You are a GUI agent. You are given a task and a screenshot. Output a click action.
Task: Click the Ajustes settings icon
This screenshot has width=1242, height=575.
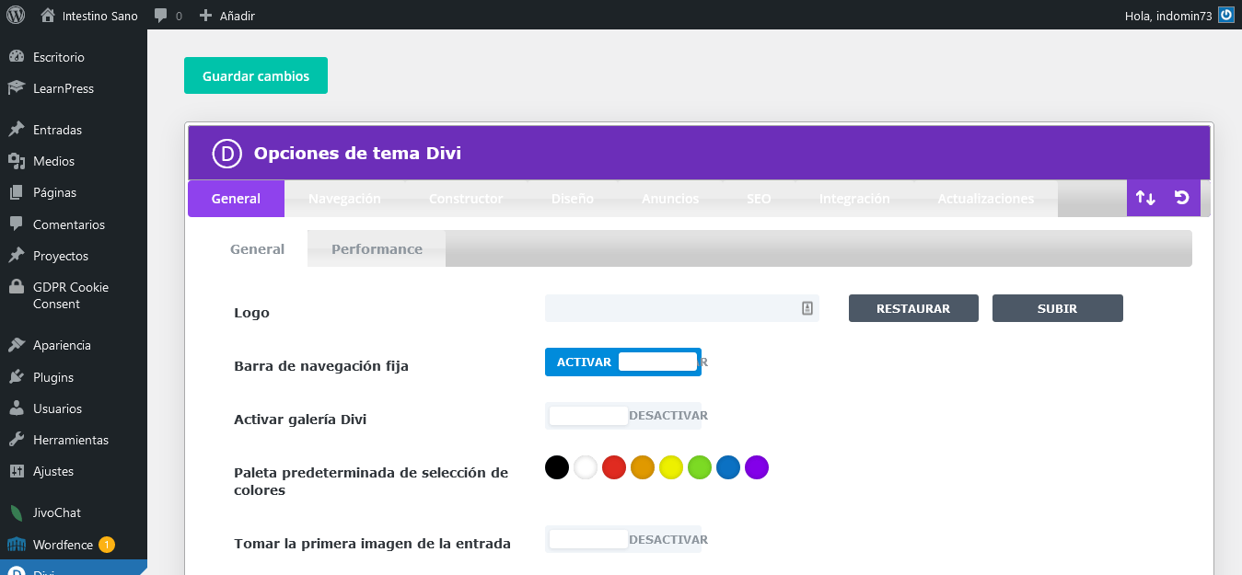[17, 471]
